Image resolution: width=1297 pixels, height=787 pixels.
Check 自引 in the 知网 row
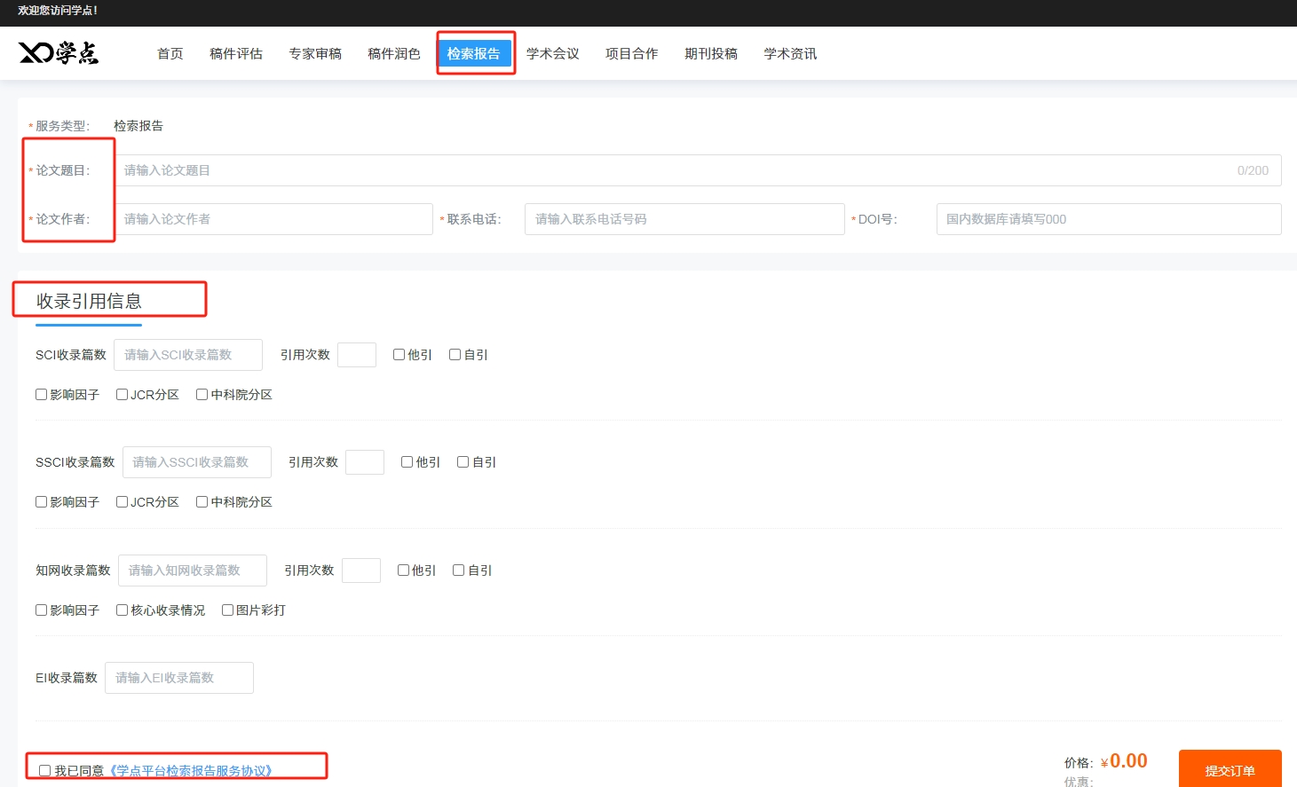[459, 571]
